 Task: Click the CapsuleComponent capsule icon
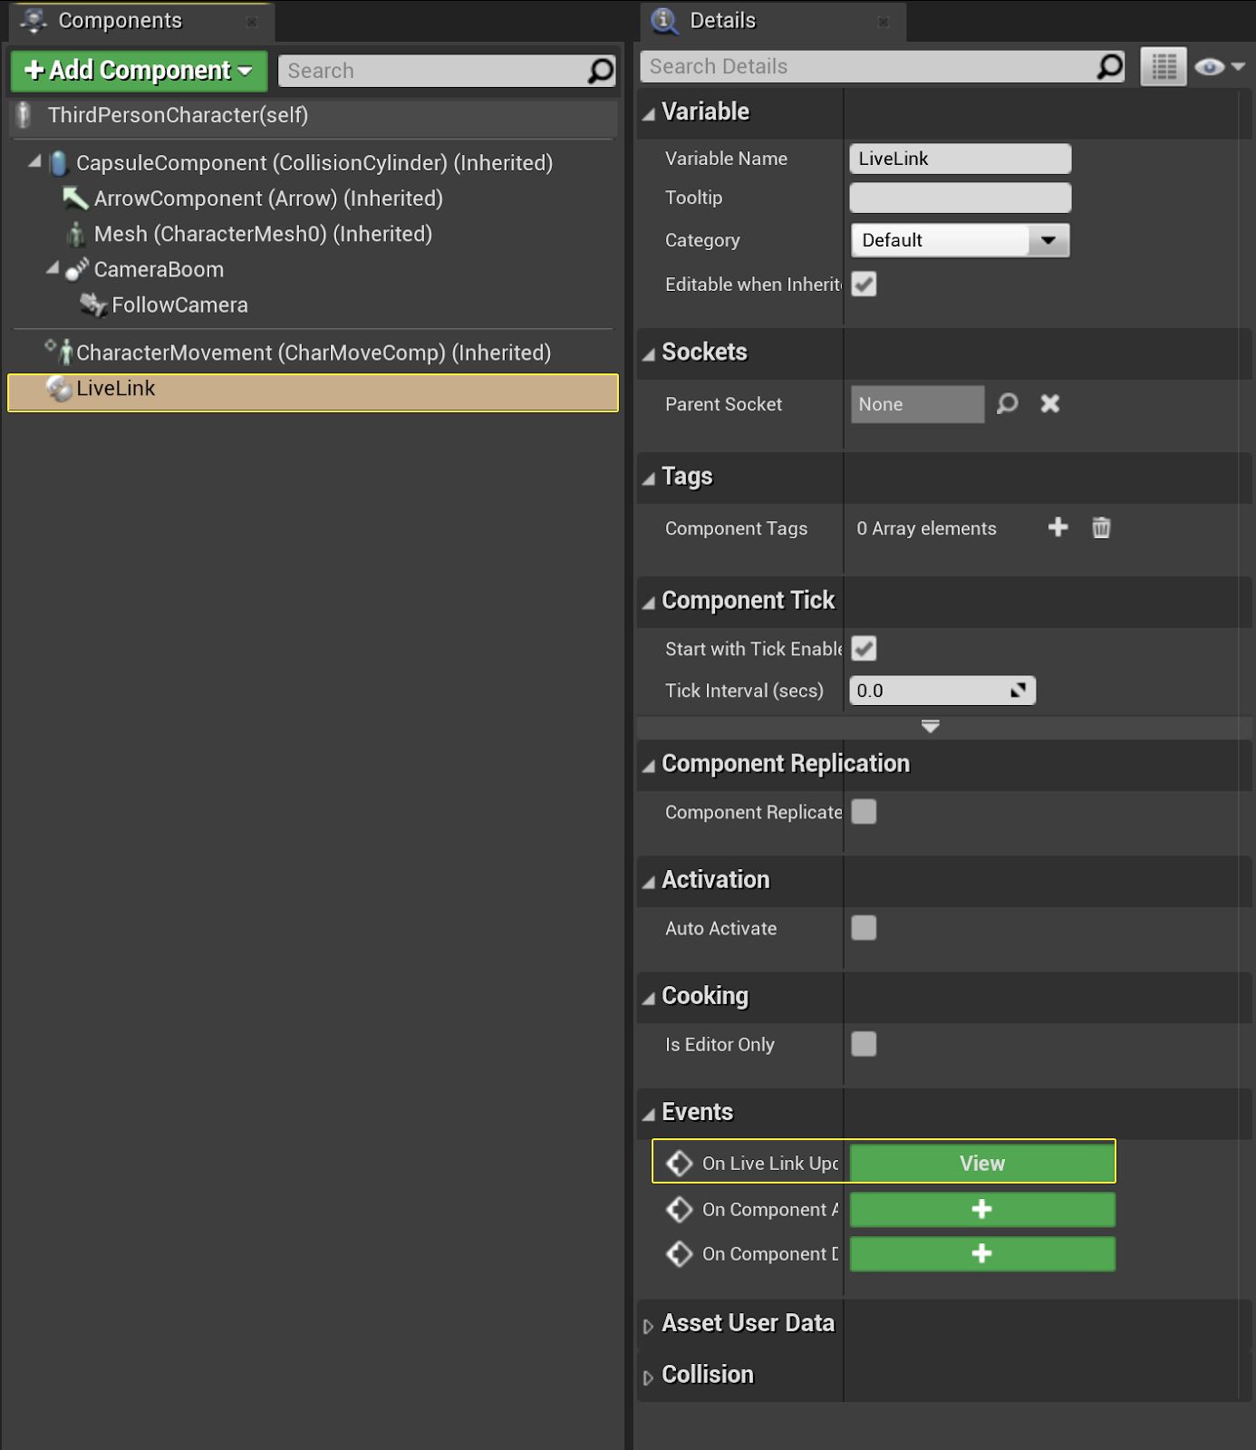click(x=59, y=163)
